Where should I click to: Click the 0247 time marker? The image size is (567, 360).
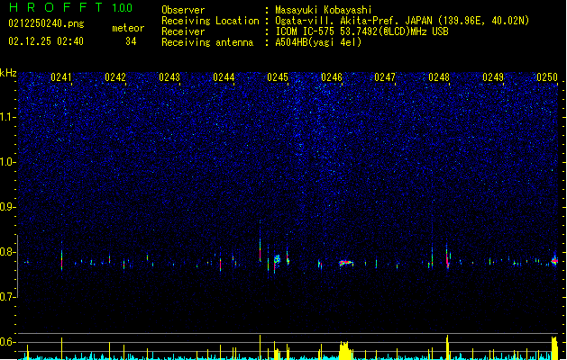385,77
